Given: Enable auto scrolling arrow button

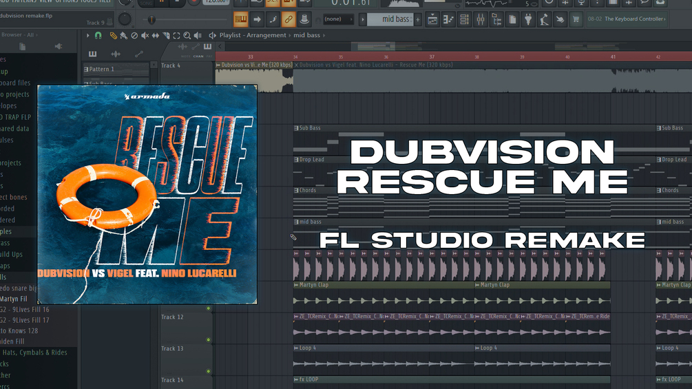Looking at the screenshot, I should pos(256,19).
